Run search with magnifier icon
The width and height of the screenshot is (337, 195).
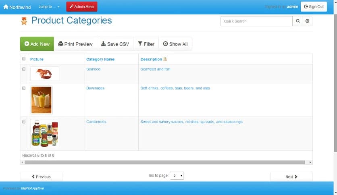[x=297, y=21]
